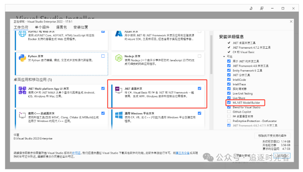Uncheck development tools for .NET component
The image size is (303, 172).
229,61
